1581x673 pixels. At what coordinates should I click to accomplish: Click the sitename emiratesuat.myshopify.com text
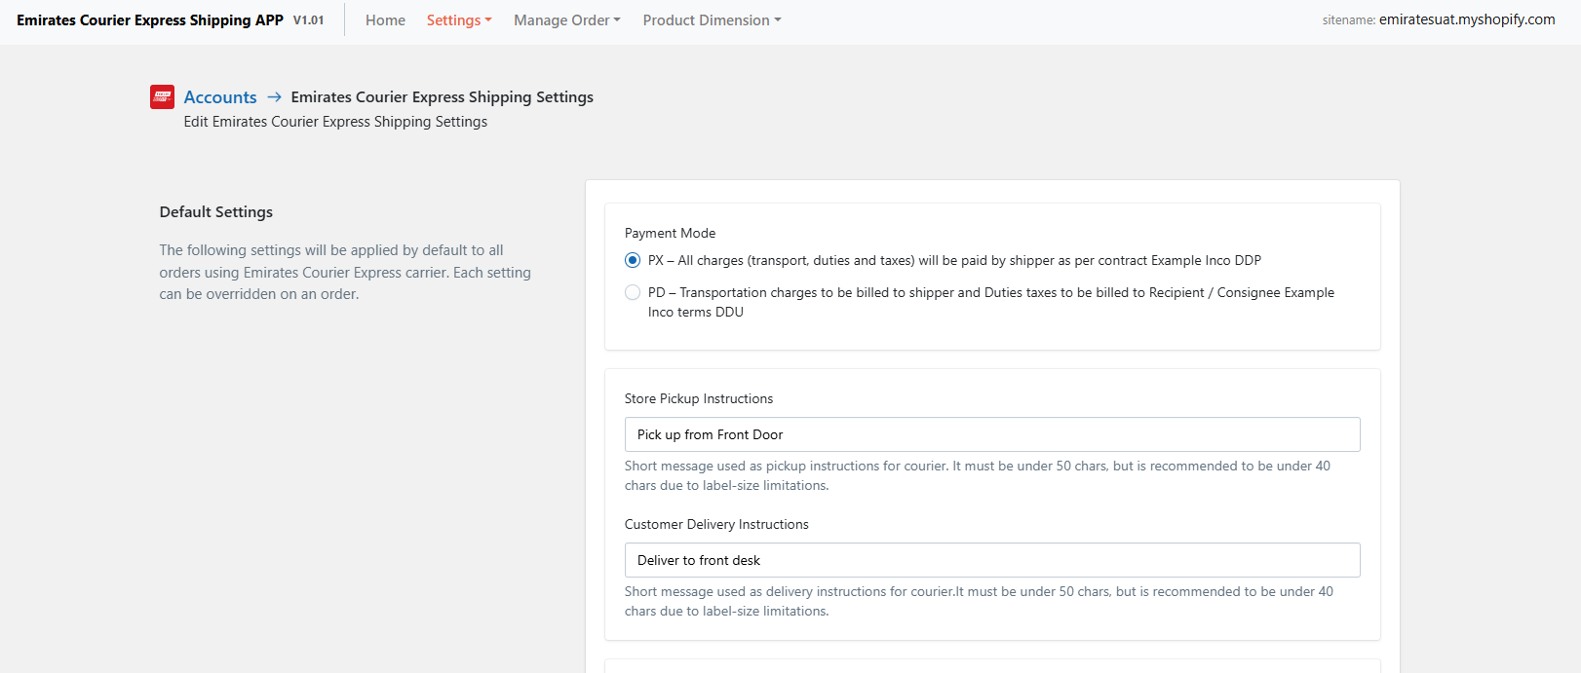(x=1439, y=19)
